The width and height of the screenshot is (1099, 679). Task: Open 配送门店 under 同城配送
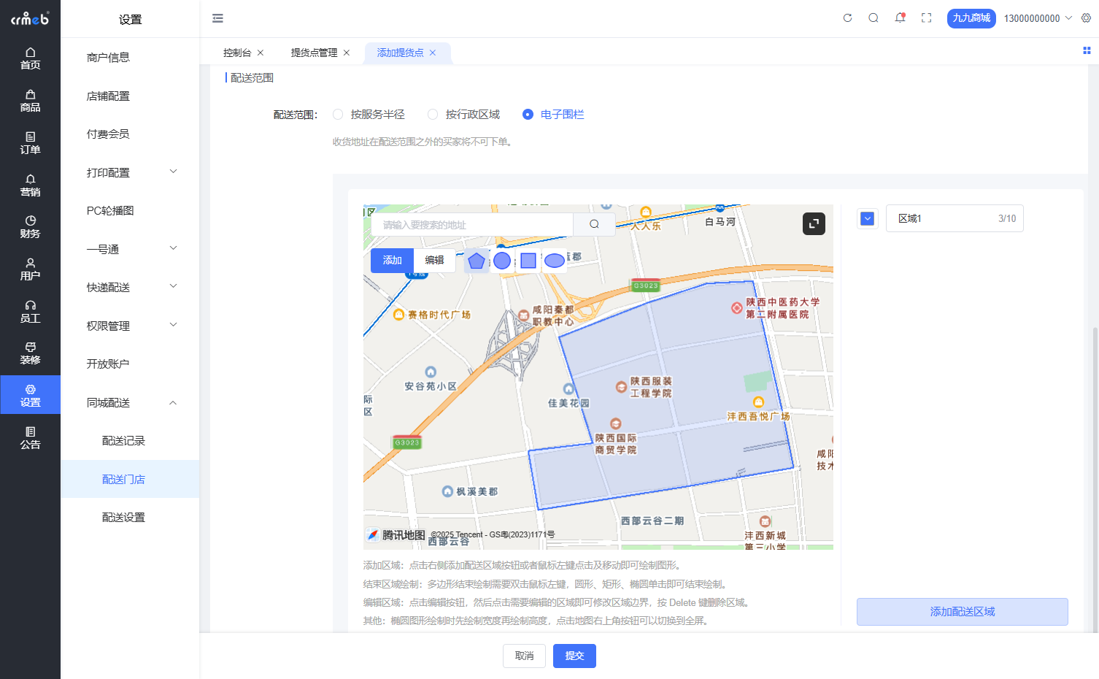coord(130,479)
